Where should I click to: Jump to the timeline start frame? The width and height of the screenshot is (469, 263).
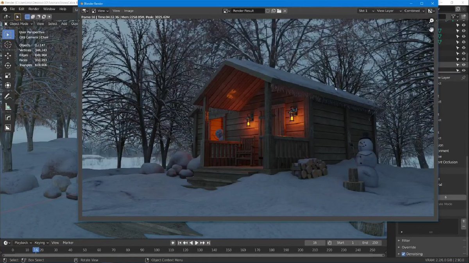[179, 243]
